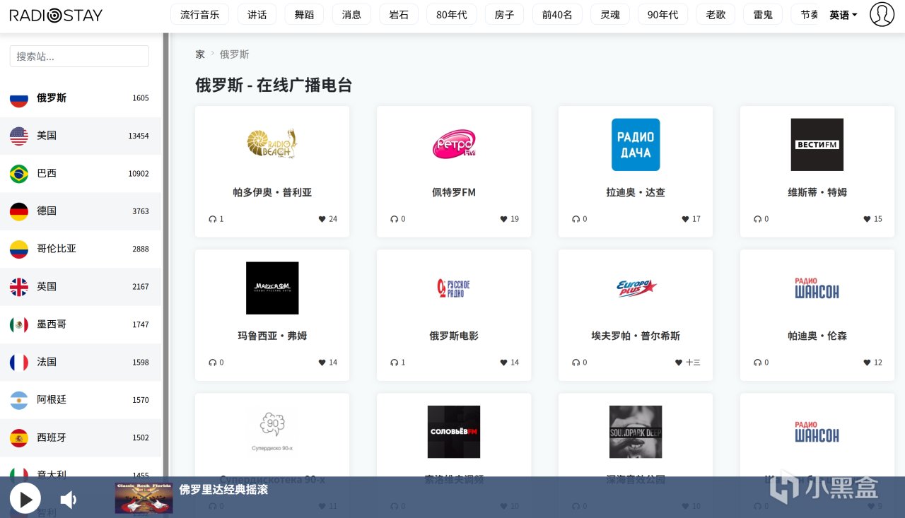Select the 讲话 genre tab
905x518 pixels.
[257, 14]
